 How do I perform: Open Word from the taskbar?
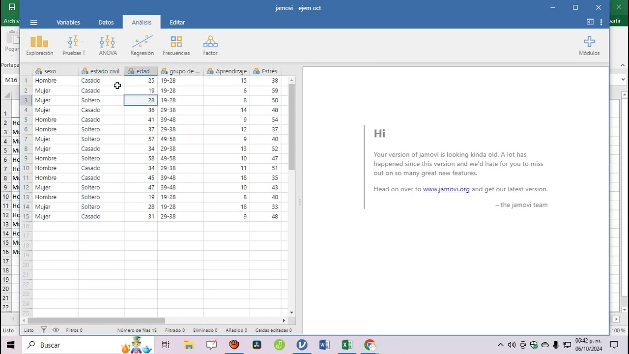(324, 345)
